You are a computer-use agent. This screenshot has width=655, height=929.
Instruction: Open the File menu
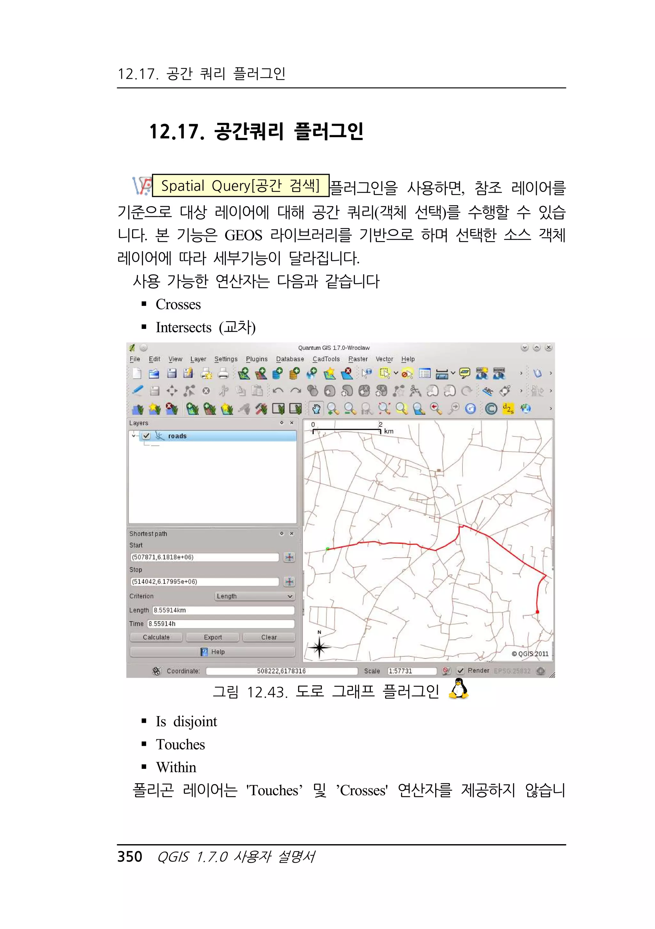tap(135, 359)
